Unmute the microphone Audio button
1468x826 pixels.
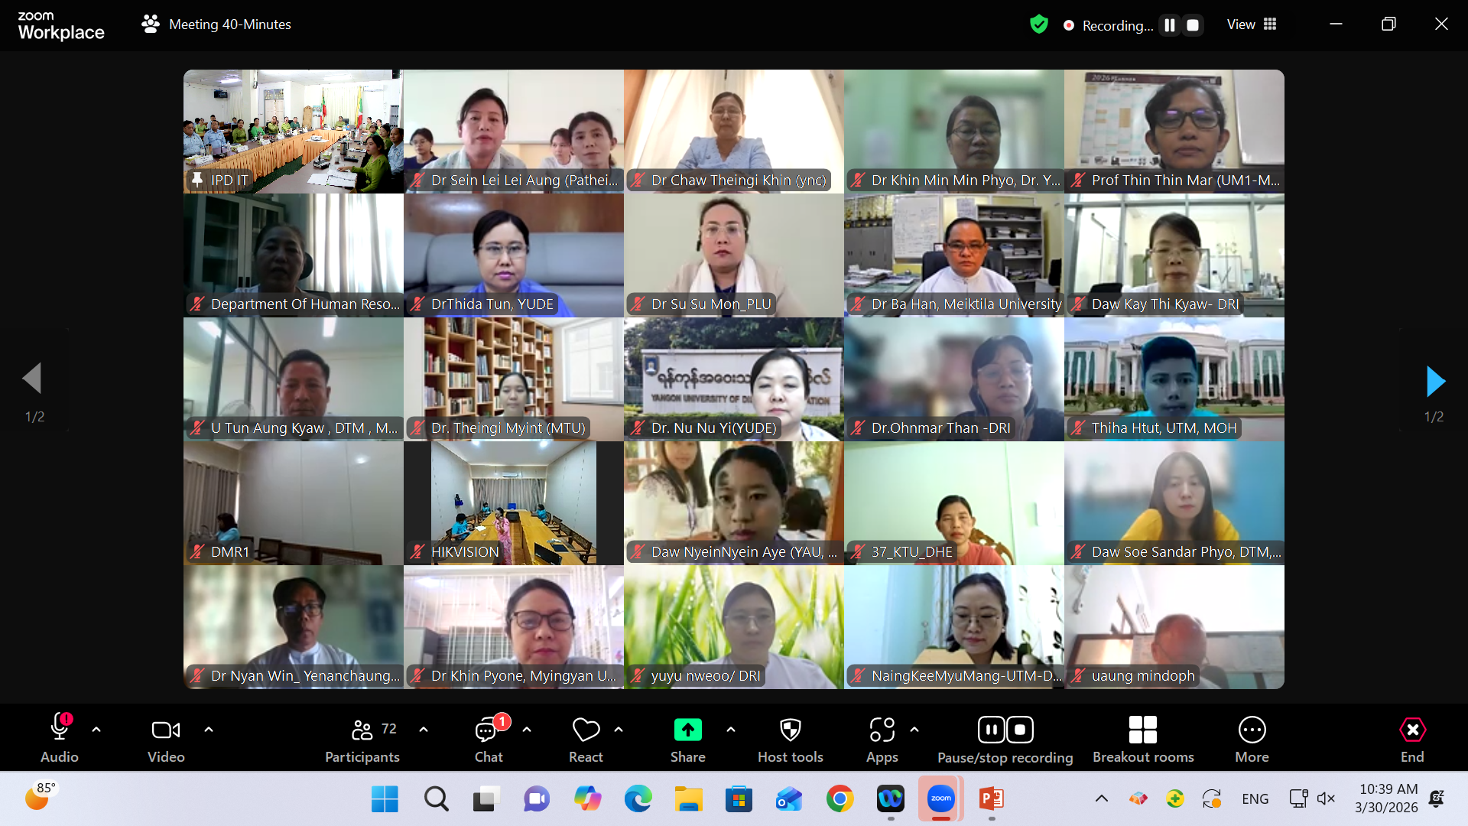pyautogui.click(x=60, y=730)
